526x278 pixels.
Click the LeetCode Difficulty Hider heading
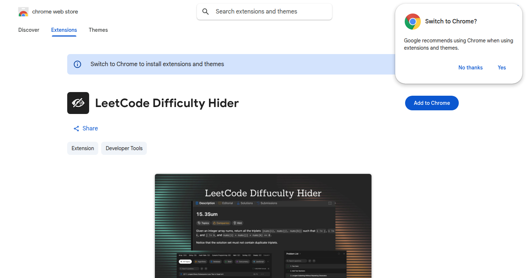point(167,103)
